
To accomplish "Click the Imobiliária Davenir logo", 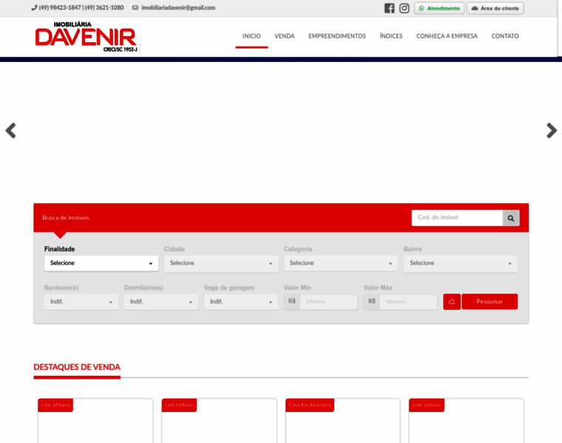I will pyautogui.click(x=86, y=37).
